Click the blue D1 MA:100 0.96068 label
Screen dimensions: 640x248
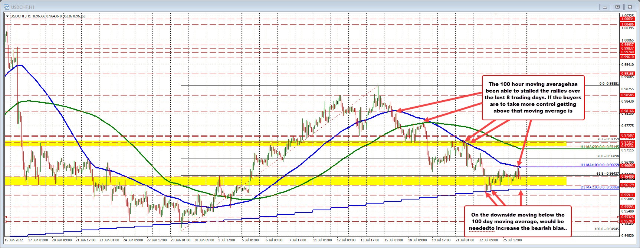600,187
